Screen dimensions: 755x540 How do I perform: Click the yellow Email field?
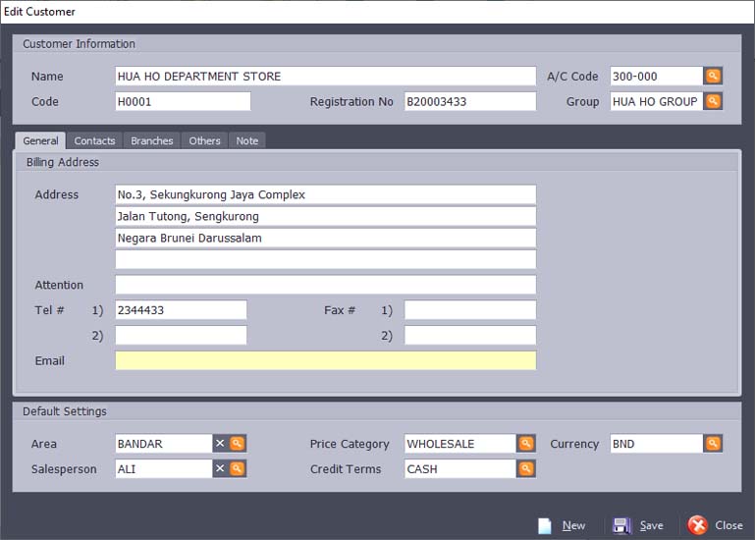tap(326, 360)
